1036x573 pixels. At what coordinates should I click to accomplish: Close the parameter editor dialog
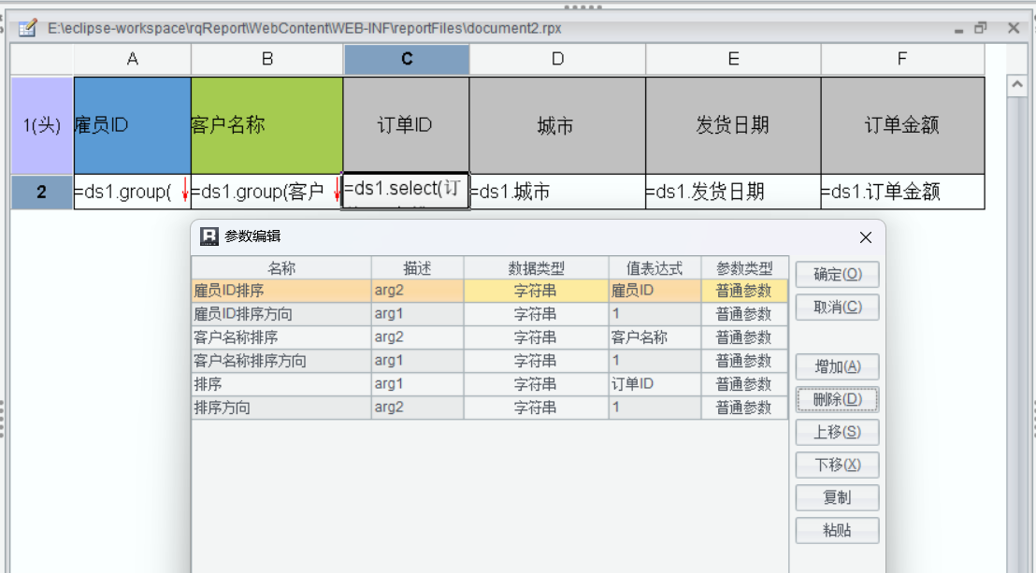pos(865,237)
